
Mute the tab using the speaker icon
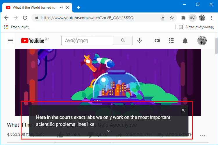[61, 8]
